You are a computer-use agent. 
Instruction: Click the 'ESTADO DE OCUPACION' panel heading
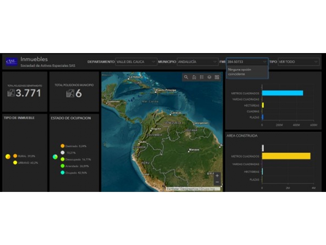(71, 118)
